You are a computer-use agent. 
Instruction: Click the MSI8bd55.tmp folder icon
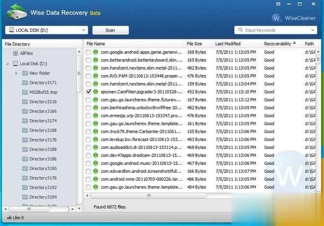[25, 92]
